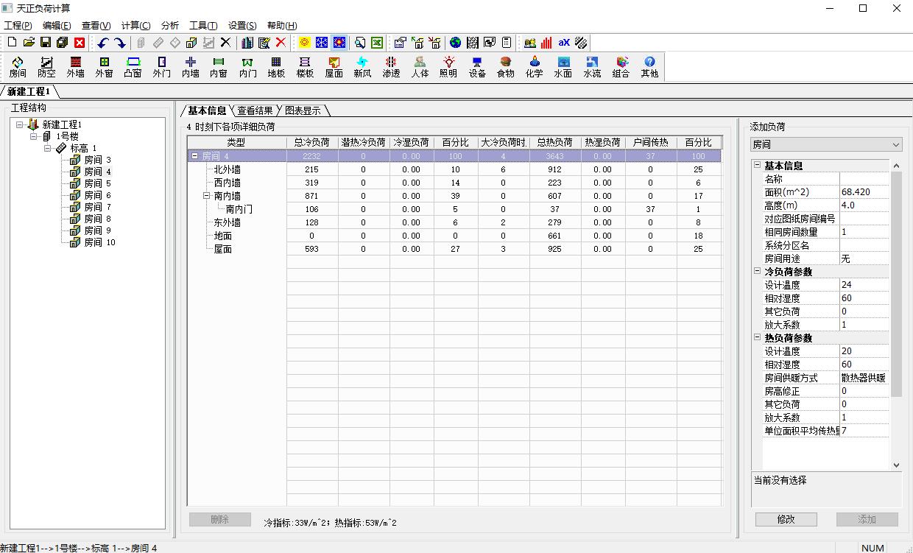Click the 照明 (lighting) load icon
Screen dimensions: 913x553
[448, 66]
